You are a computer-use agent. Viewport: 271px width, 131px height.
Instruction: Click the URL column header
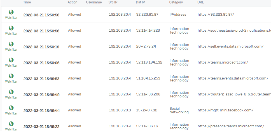coord(200,3)
